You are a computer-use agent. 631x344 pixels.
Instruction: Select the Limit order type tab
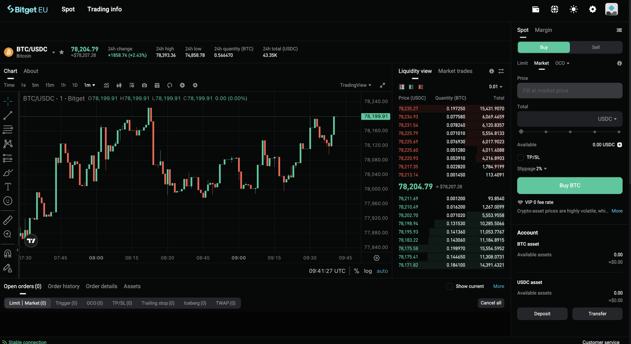coord(523,63)
